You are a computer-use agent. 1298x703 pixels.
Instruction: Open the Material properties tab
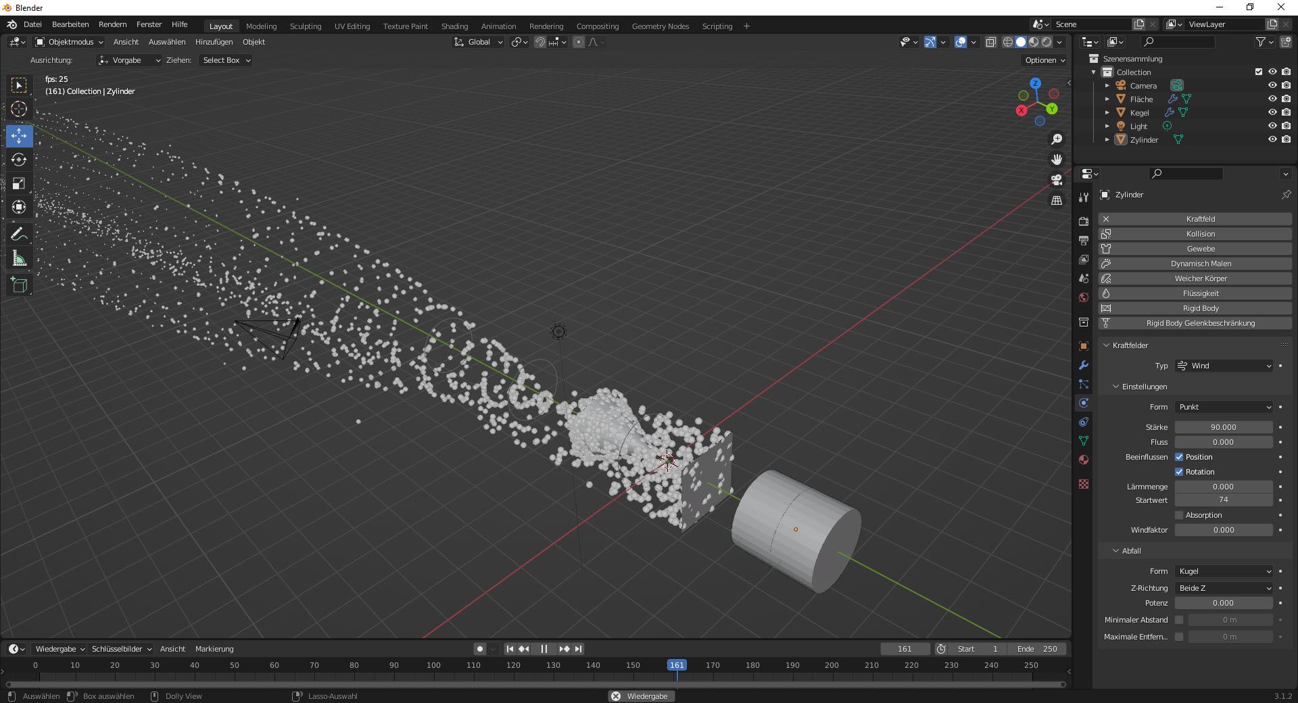coord(1084,460)
